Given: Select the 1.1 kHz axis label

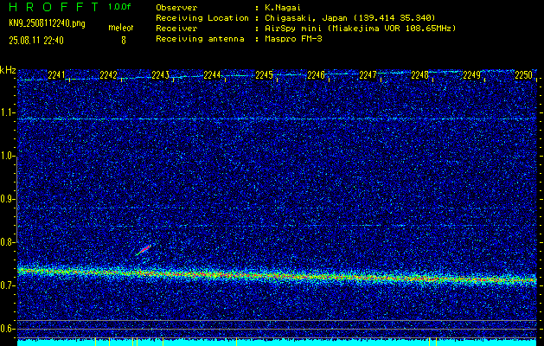Looking at the screenshot, I should coord(8,112).
